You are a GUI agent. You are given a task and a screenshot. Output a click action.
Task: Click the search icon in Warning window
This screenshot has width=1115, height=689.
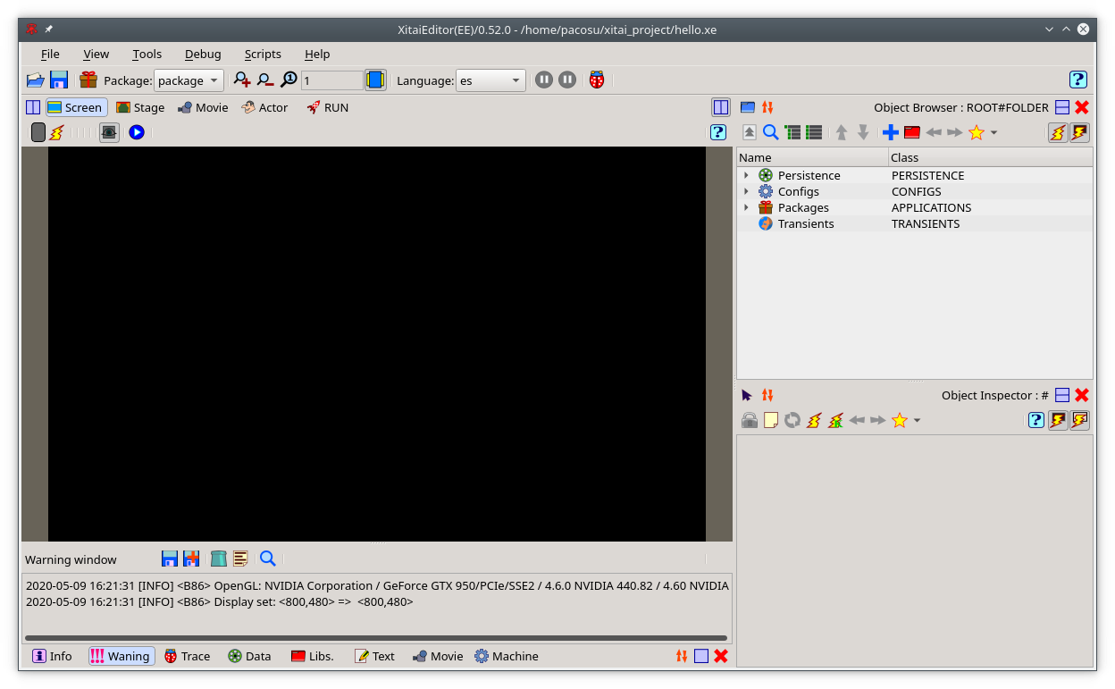point(267,559)
